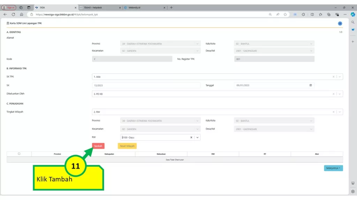Expand the RW dropdown list
The width and height of the screenshot is (357, 200).
coord(198,137)
